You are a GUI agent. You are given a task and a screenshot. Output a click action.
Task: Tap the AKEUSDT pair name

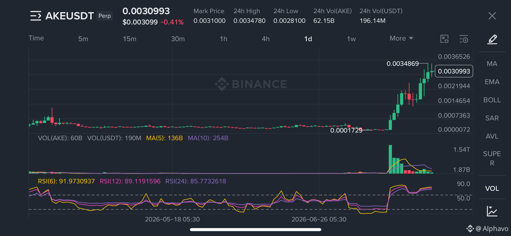click(70, 16)
